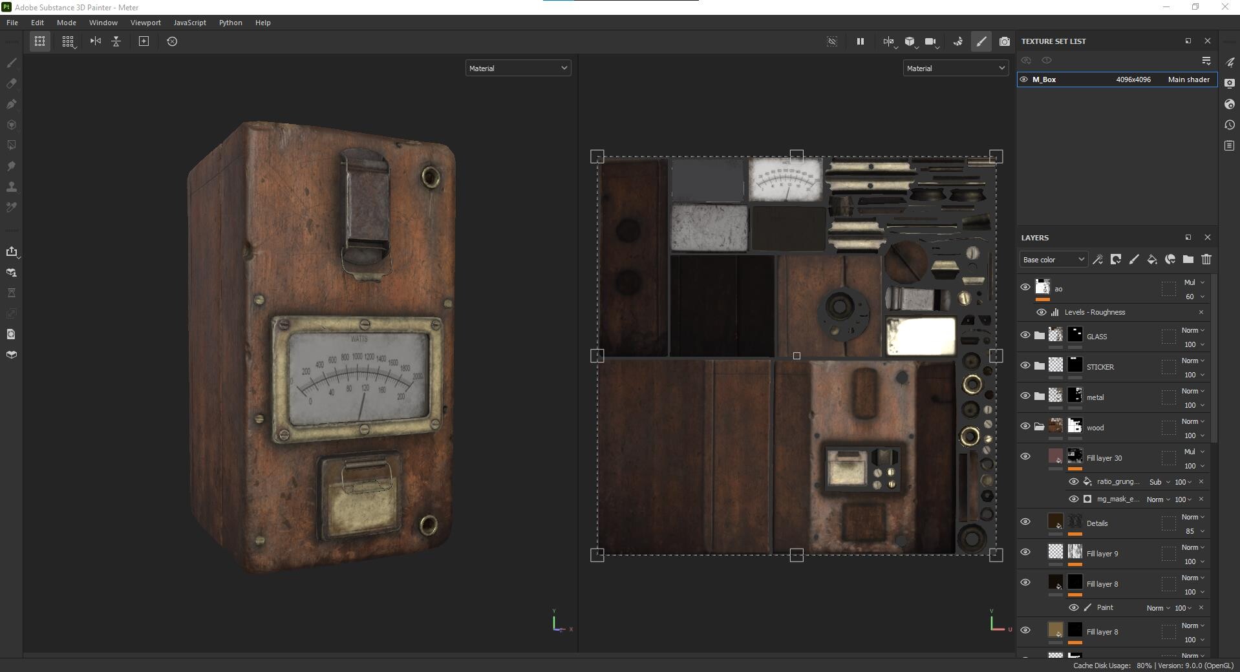Add a new Paint layer in the Layers panel

click(x=1134, y=259)
